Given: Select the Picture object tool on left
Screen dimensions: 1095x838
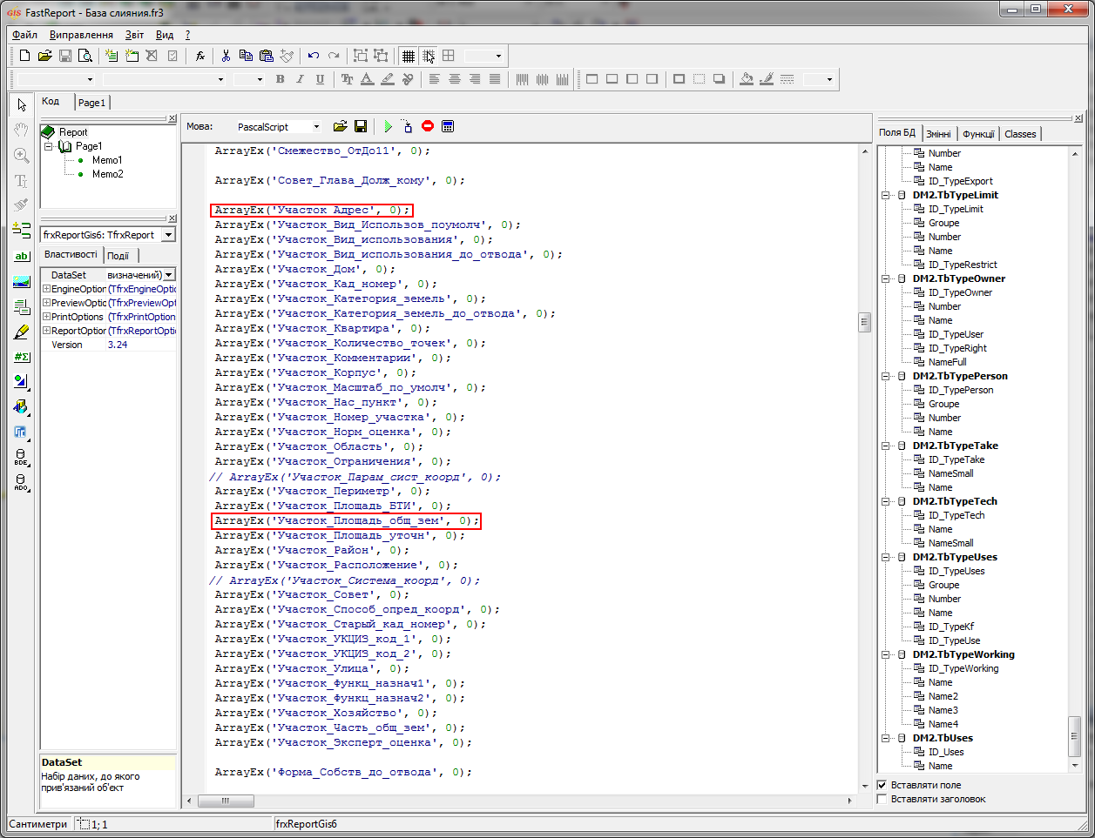Looking at the screenshot, I should (22, 282).
